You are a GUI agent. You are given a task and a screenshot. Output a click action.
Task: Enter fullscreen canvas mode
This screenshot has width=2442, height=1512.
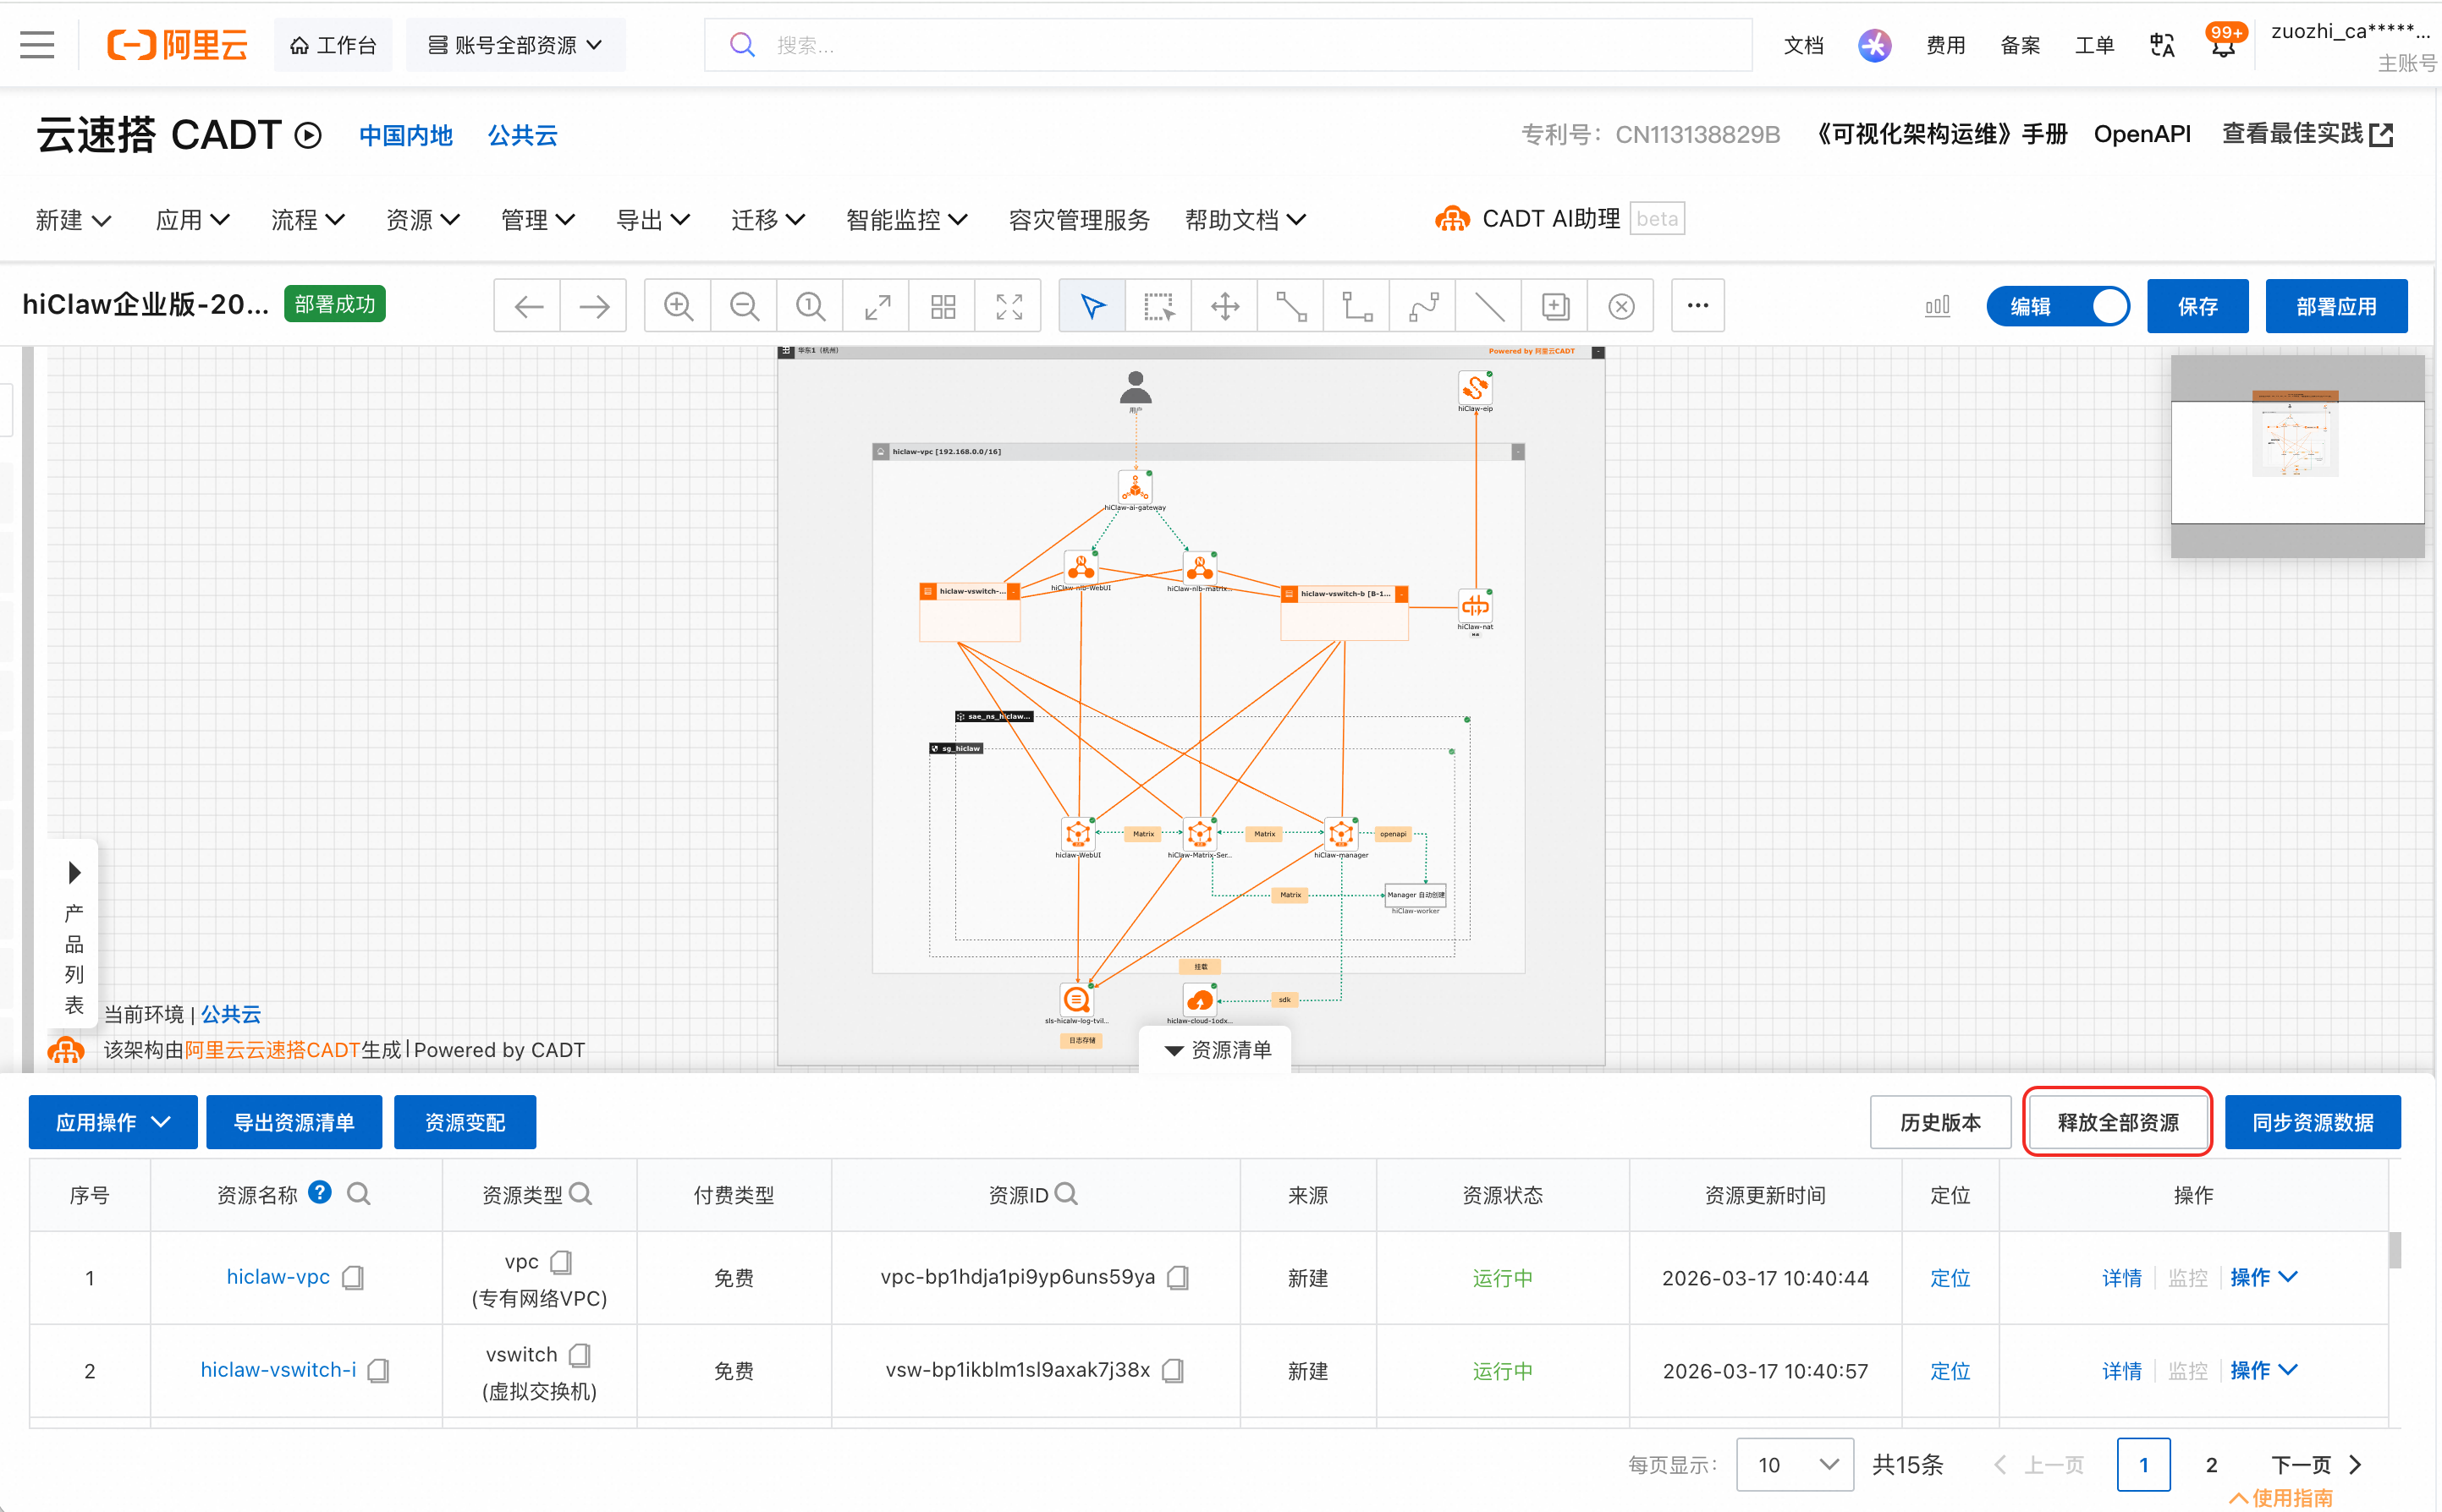1009,306
